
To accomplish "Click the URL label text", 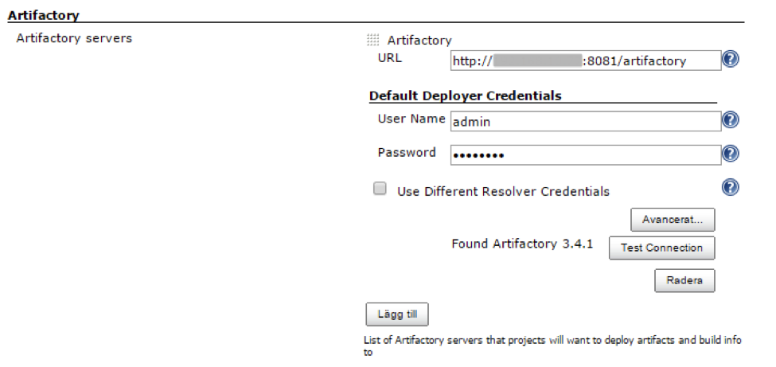I will (390, 58).
